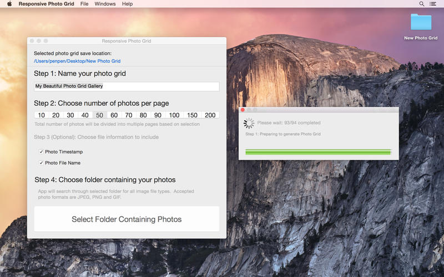This screenshot has height=277, width=444.
Task: Choose 60 photos per page
Action: (x=114, y=115)
